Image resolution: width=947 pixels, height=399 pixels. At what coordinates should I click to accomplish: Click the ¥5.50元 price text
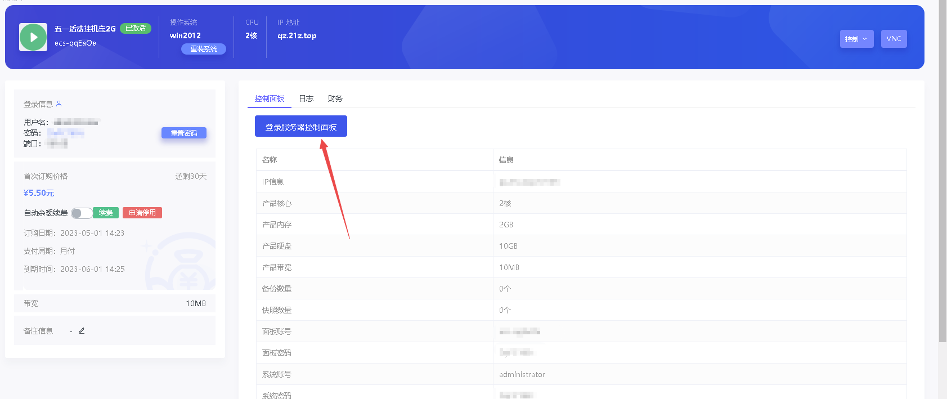click(39, 193)
